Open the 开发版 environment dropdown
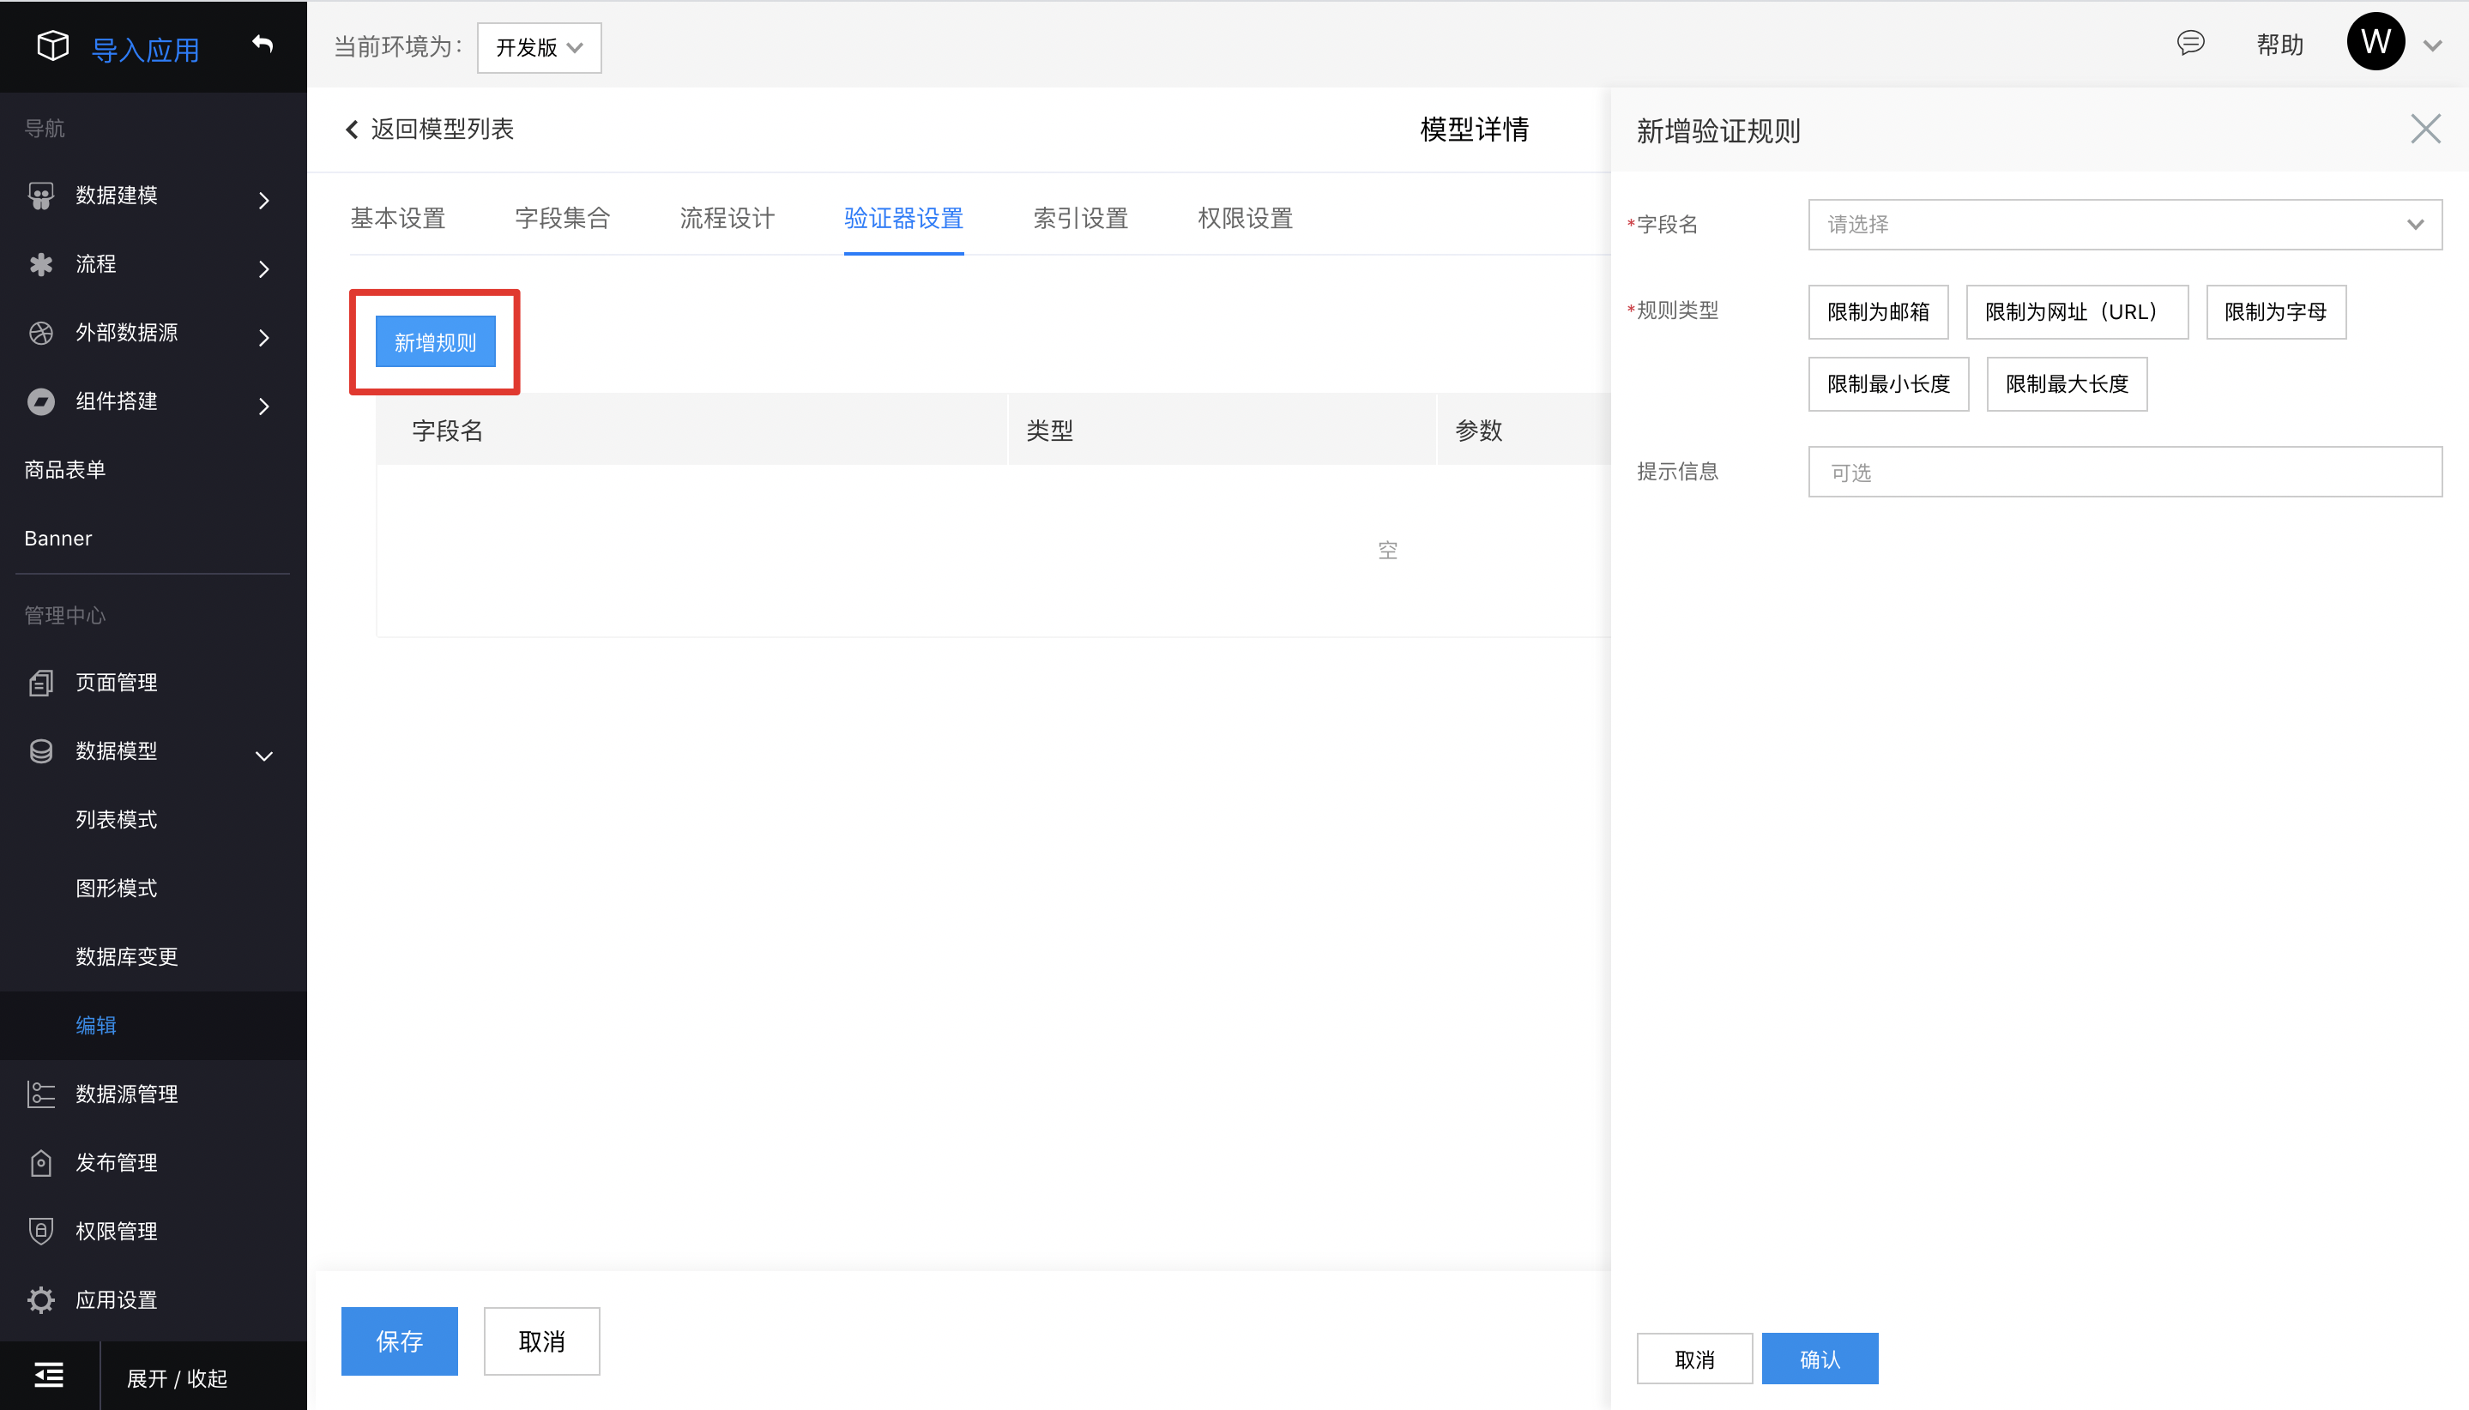The width and height of the screenshot is (2469, 1410). point(539,47)
